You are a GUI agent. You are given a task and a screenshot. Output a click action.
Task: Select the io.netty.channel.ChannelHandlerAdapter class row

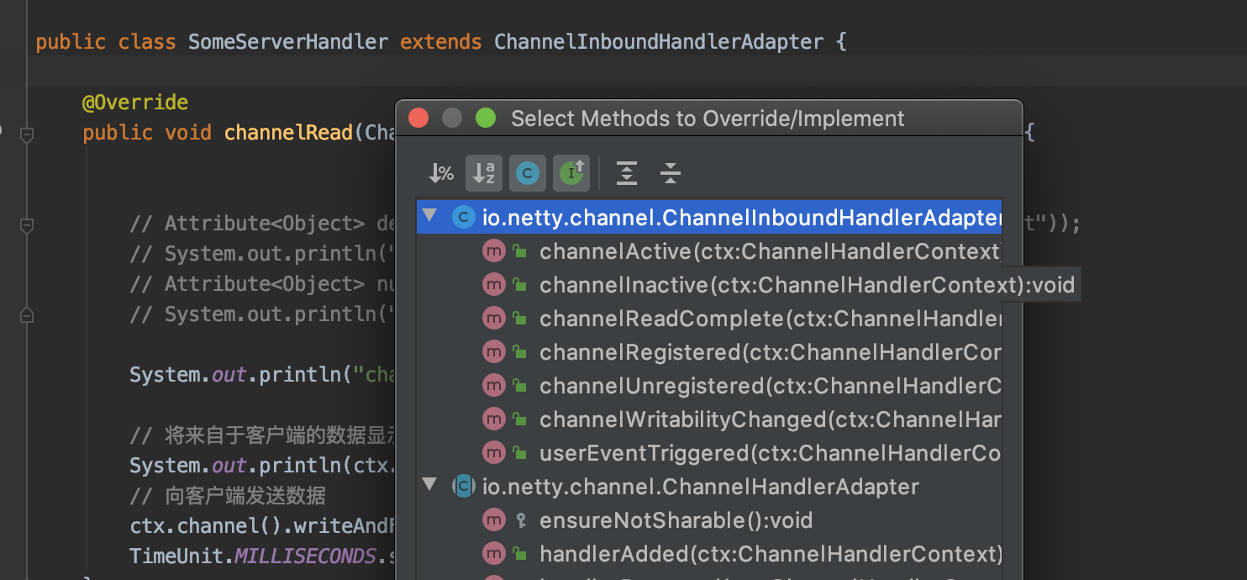709,487
